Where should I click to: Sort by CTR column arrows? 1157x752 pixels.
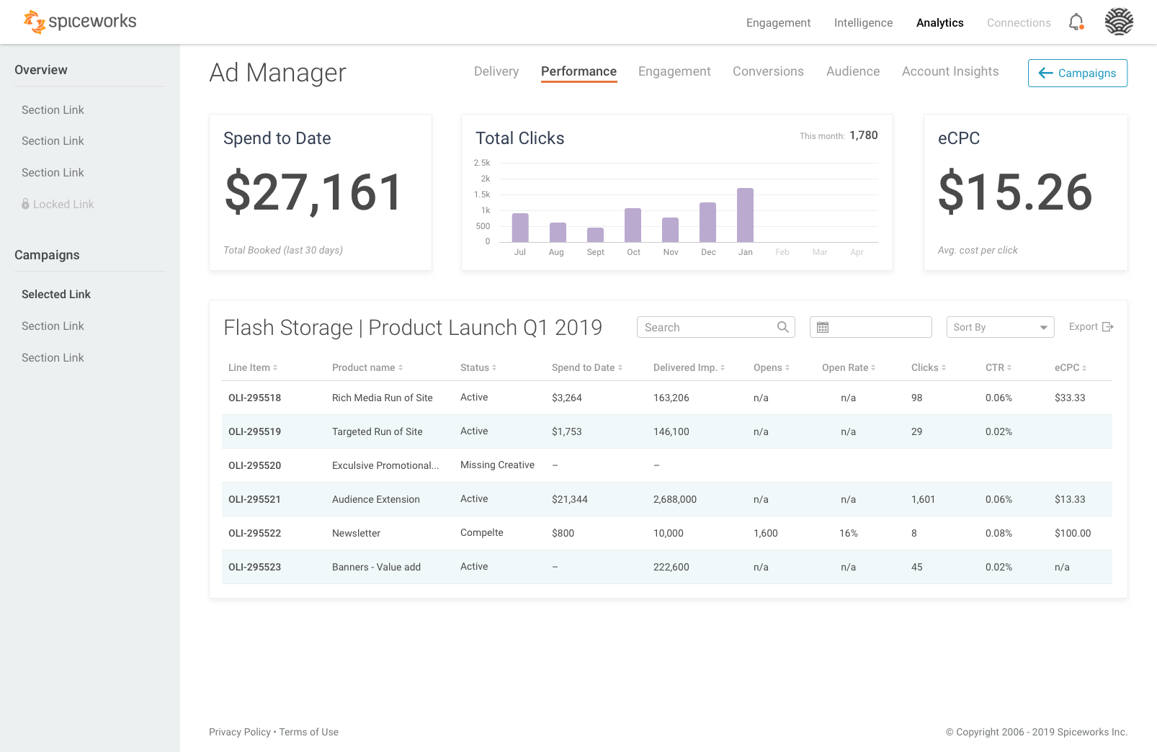[1009, 367]
